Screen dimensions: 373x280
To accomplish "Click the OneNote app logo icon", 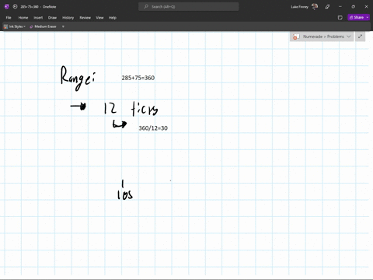I will click(7, 7).
